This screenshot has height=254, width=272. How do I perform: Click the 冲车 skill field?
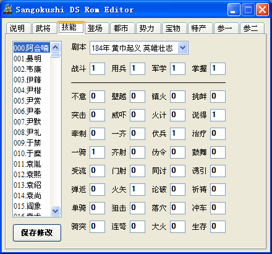(x=218, y=208)
